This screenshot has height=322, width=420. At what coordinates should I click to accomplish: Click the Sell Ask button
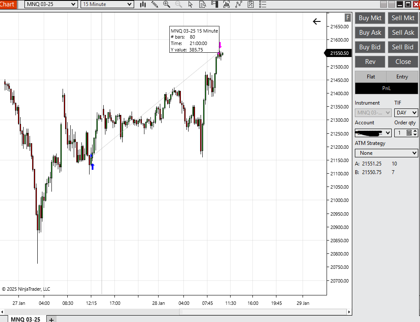403,33
